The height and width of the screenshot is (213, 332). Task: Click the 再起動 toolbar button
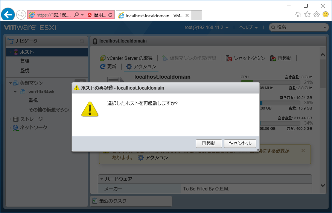click(x=281, y=58)
